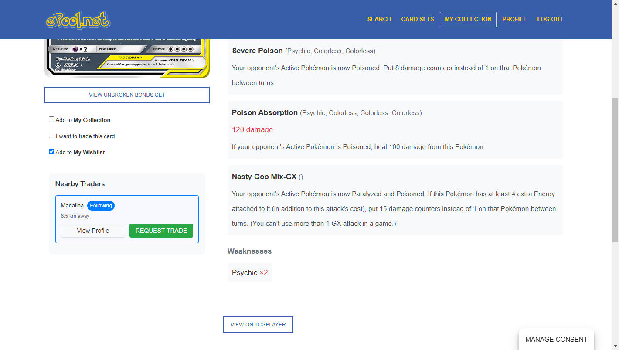Screen dimensions: 619x350
Task: Click the Following badge next to Madalina
Action: [x=101, y=206]
